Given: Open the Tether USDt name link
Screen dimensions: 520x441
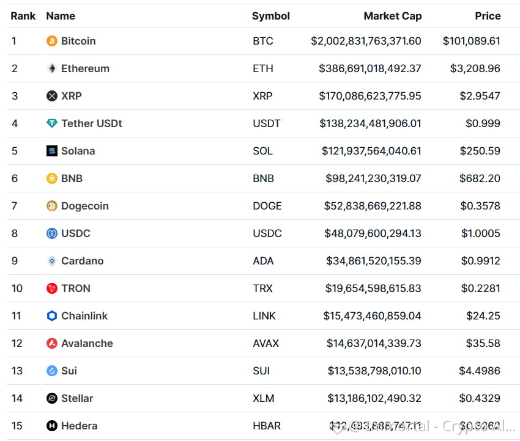Looking at the screenshot, I should 92,123.
